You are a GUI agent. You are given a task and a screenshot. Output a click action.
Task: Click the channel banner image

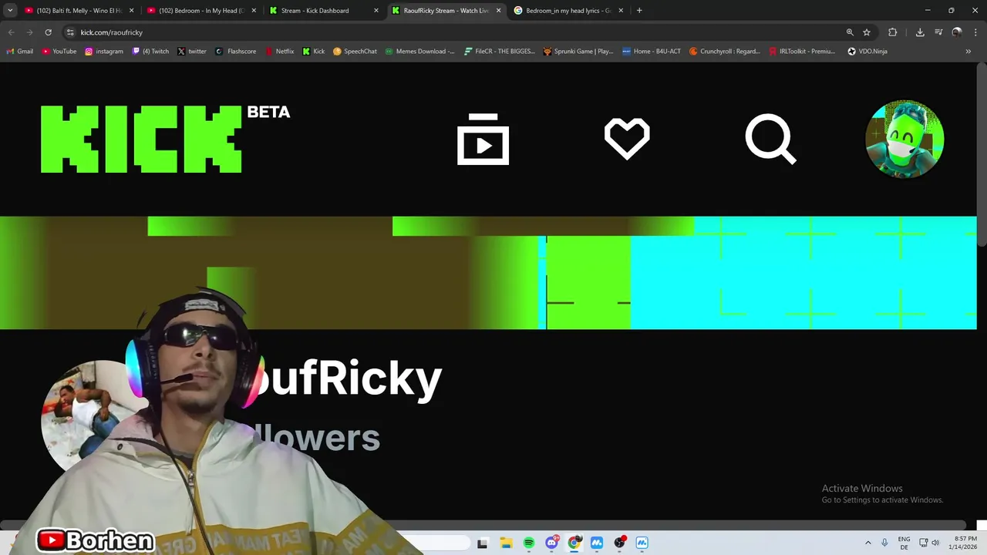pos(488,273)
